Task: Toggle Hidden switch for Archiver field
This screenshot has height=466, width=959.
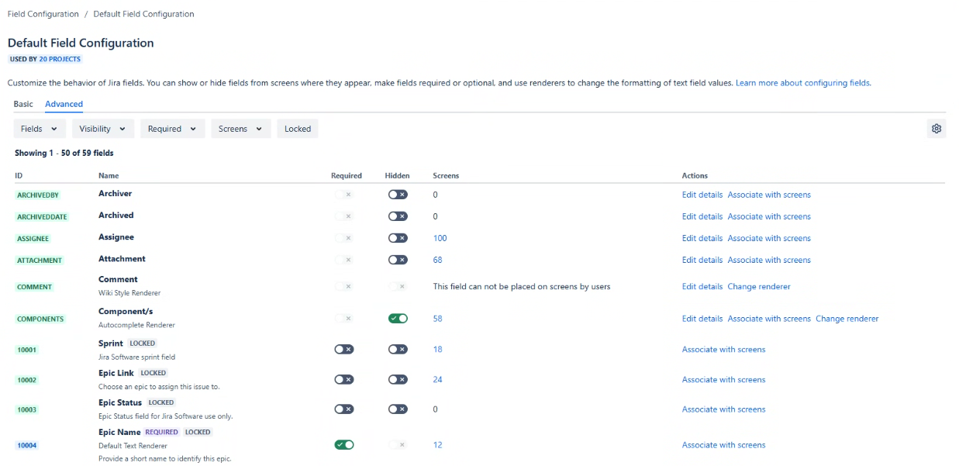Action: click(398, 195)
